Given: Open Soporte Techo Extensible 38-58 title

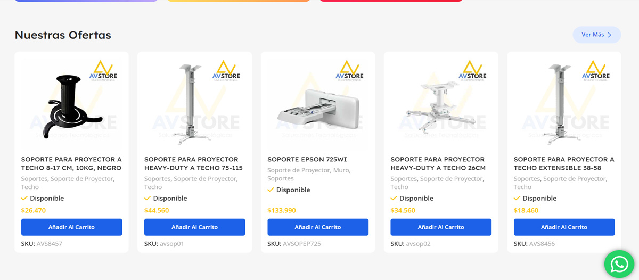Looking at the screenshot, I should (x=564, y=163).
